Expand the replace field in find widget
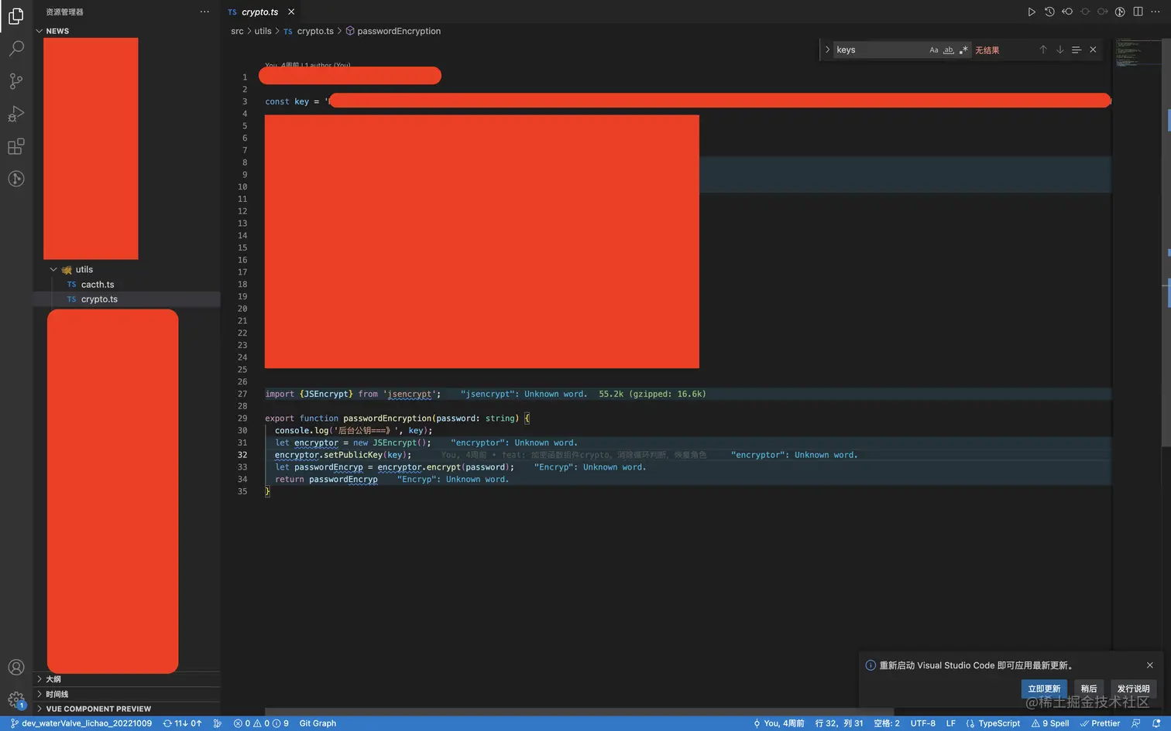This screenshot has height=731, width=1171. (x=827, y=50)
